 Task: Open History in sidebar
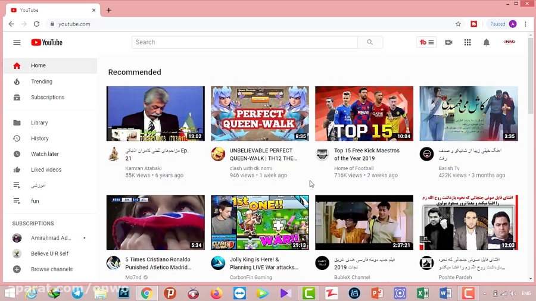tap(50, 138)
